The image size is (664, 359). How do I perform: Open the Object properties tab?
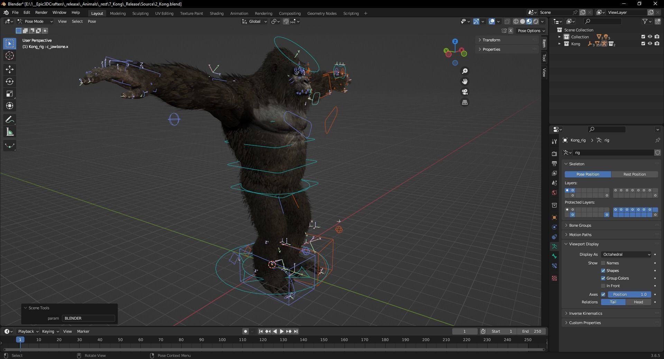point(554,217)
